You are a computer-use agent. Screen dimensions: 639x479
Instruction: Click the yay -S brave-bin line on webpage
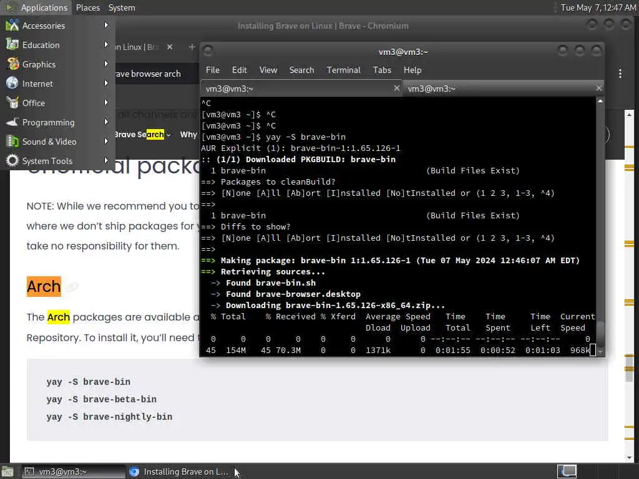click(89, 382)
